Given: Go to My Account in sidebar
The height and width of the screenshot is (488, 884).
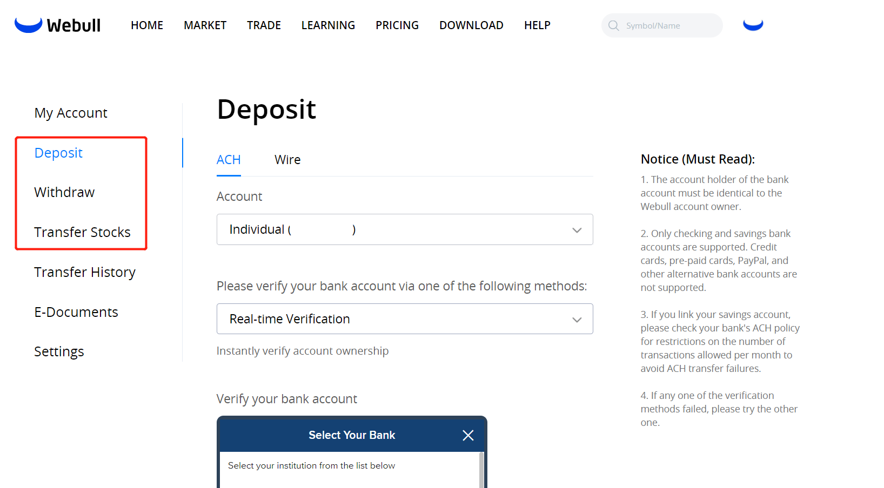Looking at the screenshot, I should tap(71, 113).
